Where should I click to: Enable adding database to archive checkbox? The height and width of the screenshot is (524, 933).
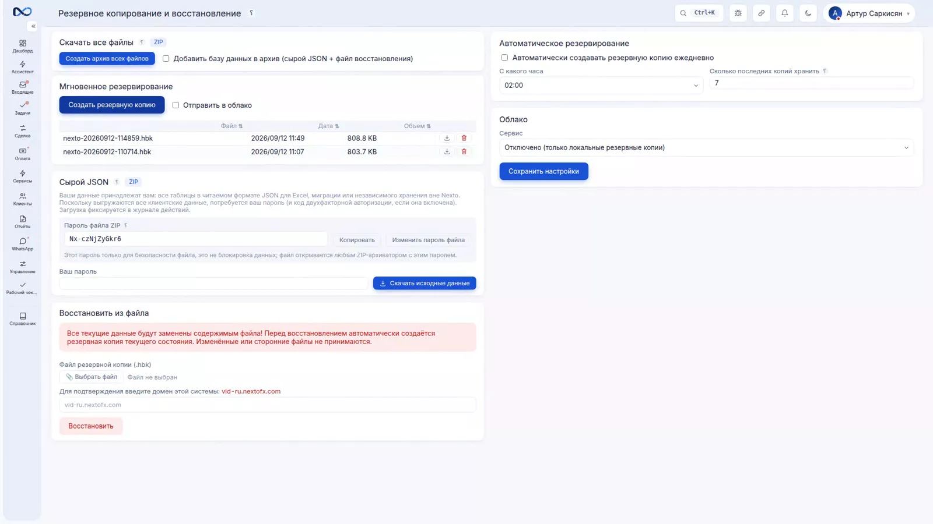166,58
